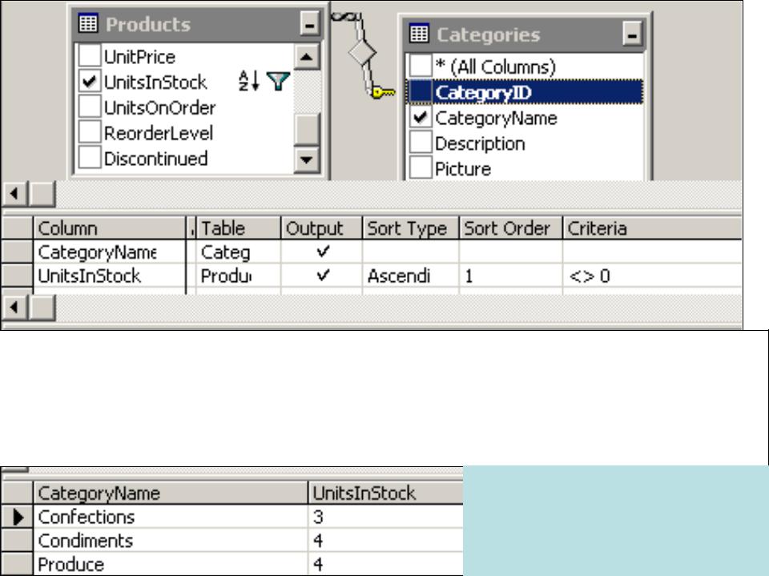Screen dimensions: 769x576
Task: Uncheck the CategoryName checkbox in Categories
Action: coord(421,117)
